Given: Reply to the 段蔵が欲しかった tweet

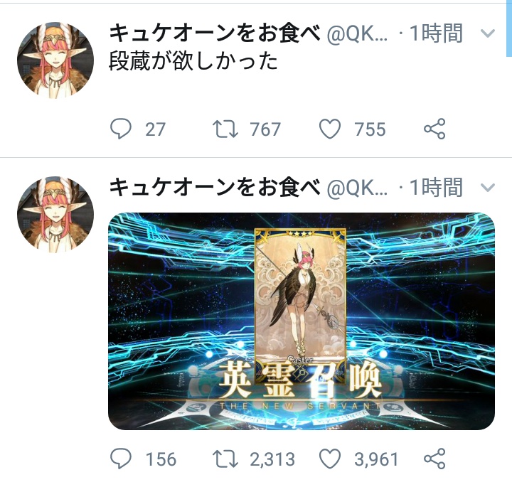Looking at the screenshot, I should 121,129.
